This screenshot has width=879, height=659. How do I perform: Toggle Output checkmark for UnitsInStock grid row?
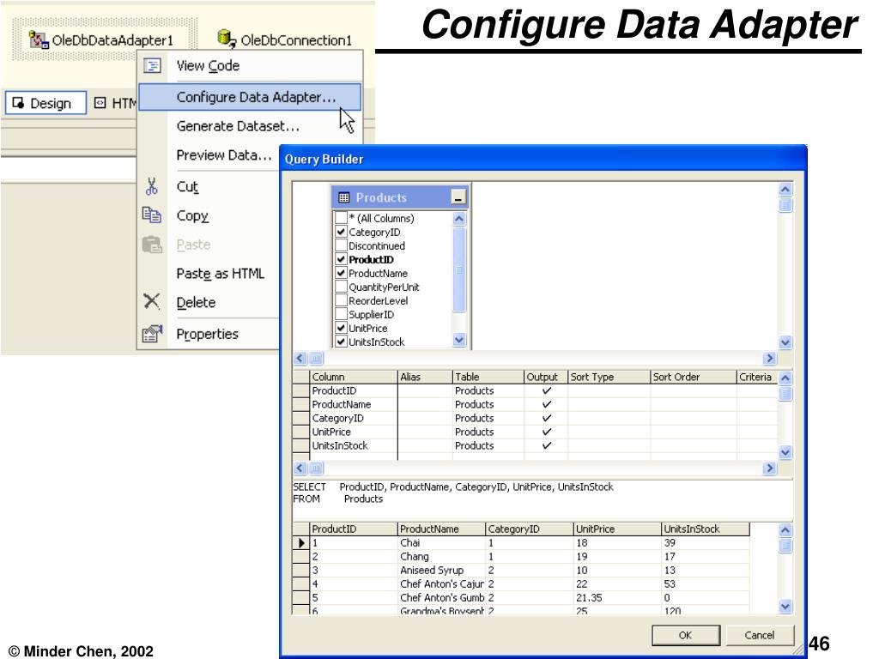pos(547,445)
